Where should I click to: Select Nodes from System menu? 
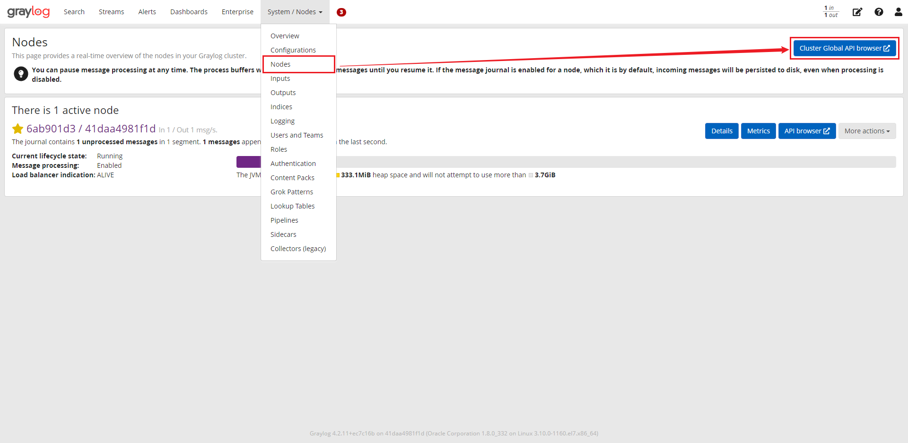coord(298,64)
